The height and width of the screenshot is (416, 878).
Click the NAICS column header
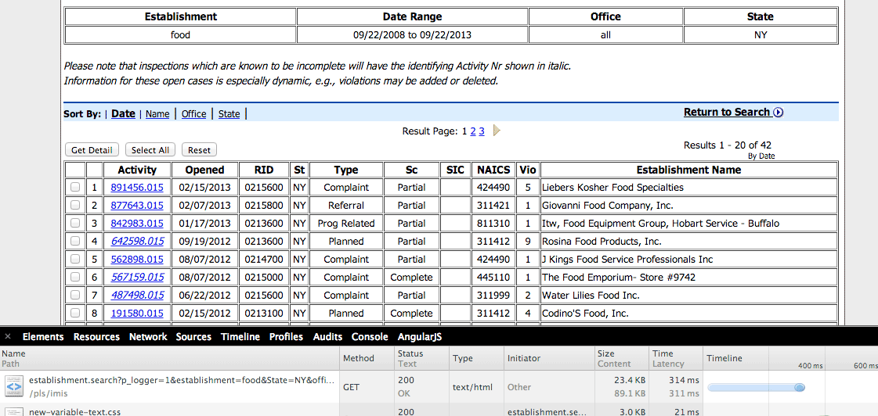tap(493, 170)
